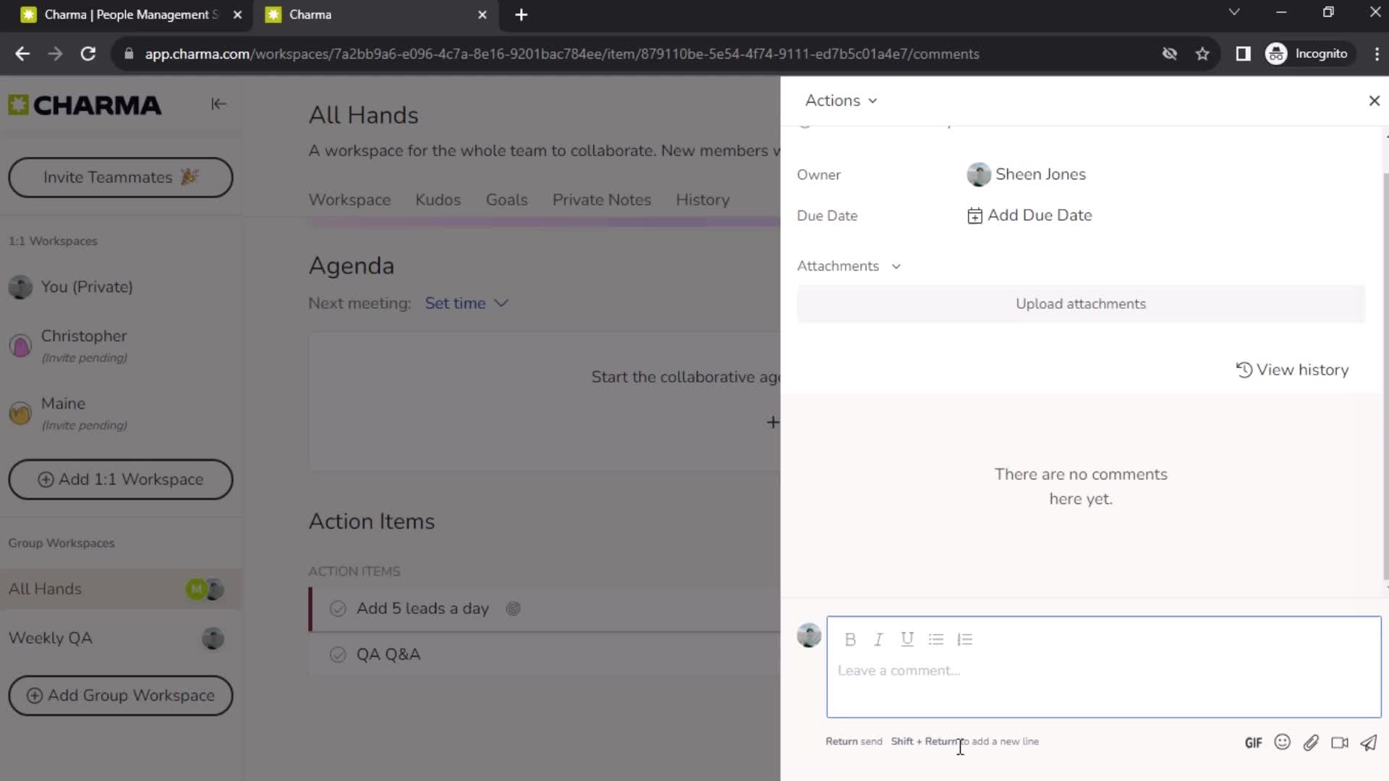Click the Italic formatting icon
1389x781 pixels.
point(879,639)
